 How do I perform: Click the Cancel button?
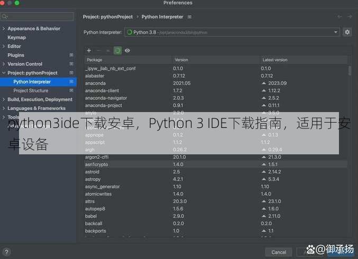coord(279,252)
